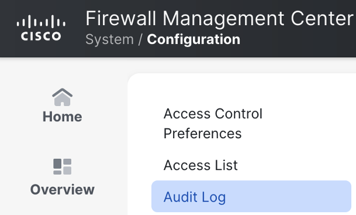This screenshot has width=356, height=215.
Task: Click the word Preferences in the config list
Action: click(x=202, y=134)
